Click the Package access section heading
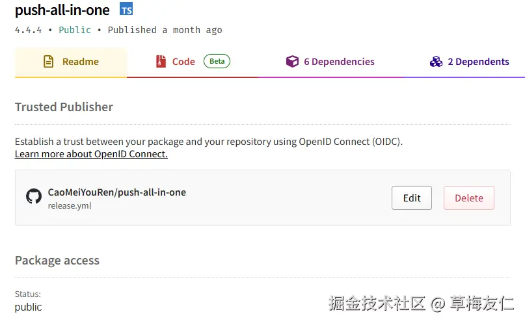Image resolution: width=525 pixels, height=323 pixels. click(57, 261)
